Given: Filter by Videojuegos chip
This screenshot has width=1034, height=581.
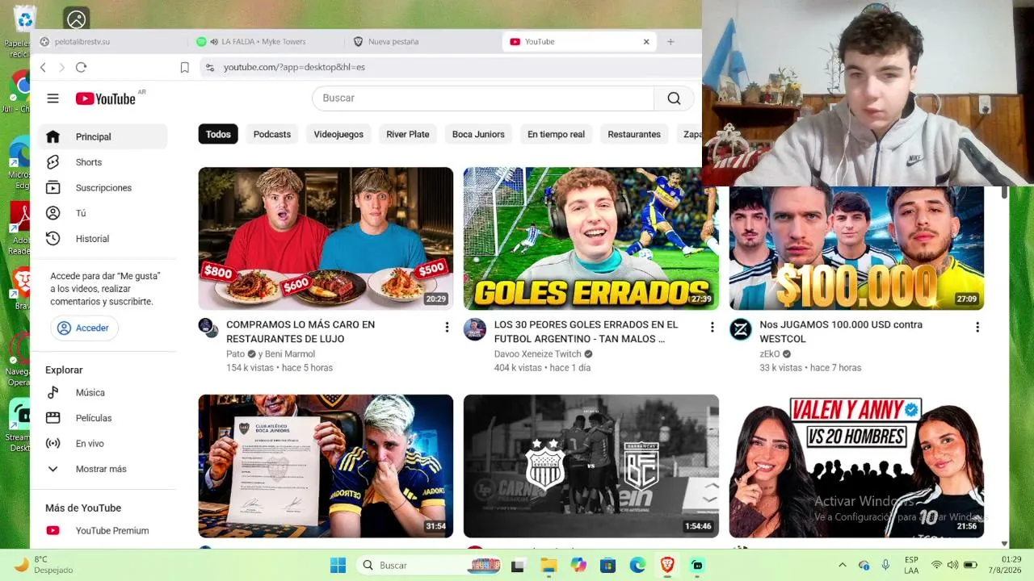Looking at the screenshot, I should point(338,134).
